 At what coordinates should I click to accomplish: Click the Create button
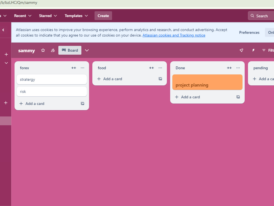point(103,16)
